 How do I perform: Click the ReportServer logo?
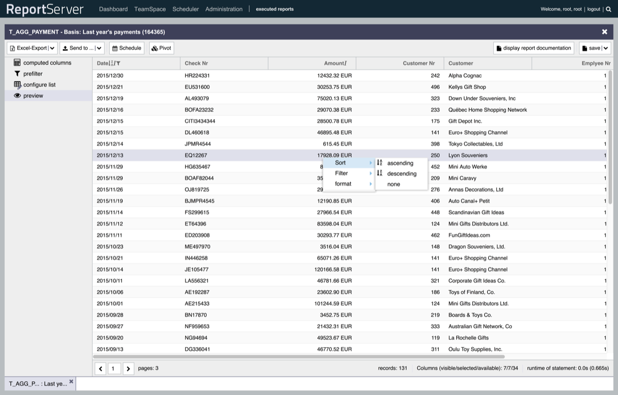click(45, 9)
